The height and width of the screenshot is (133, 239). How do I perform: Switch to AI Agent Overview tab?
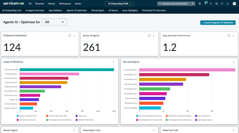pyautogui.click(x=35, y=10)
